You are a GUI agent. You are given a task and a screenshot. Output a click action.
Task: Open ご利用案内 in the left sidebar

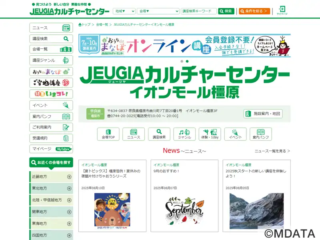point(51,127)
